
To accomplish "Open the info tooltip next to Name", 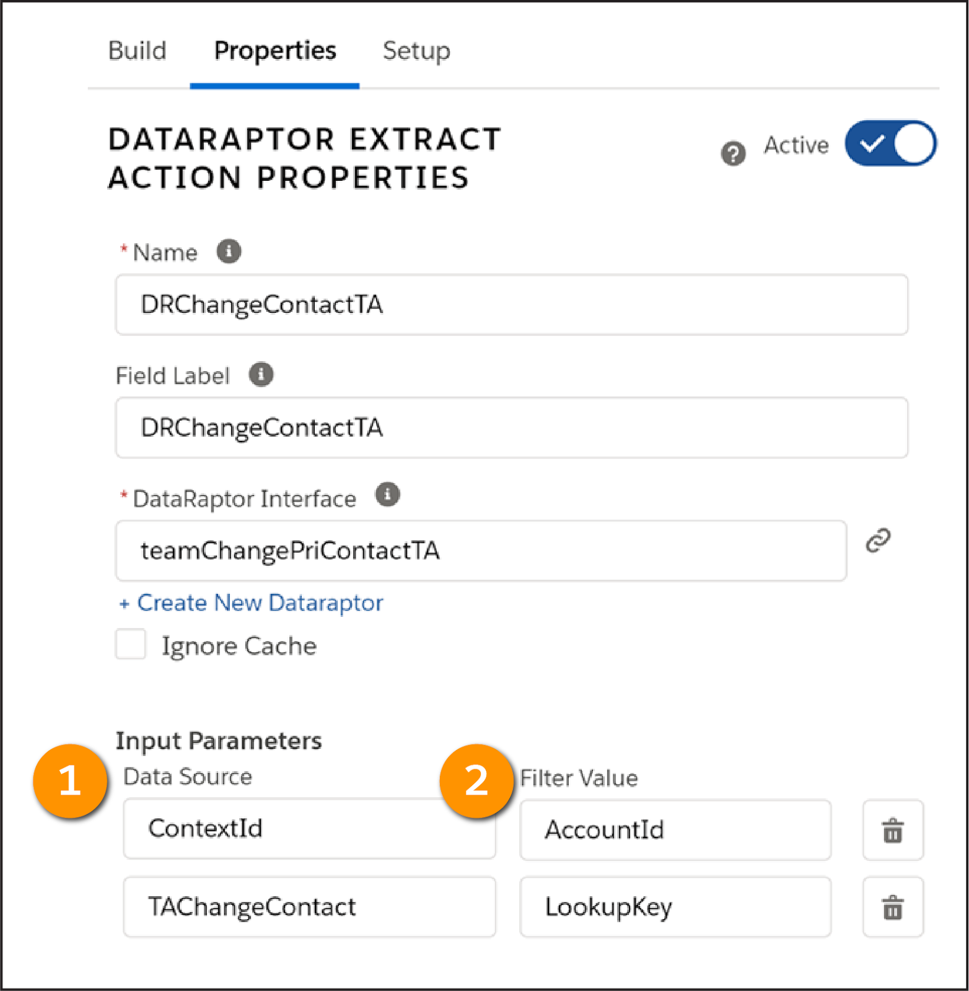I will [x=228, y=250].
